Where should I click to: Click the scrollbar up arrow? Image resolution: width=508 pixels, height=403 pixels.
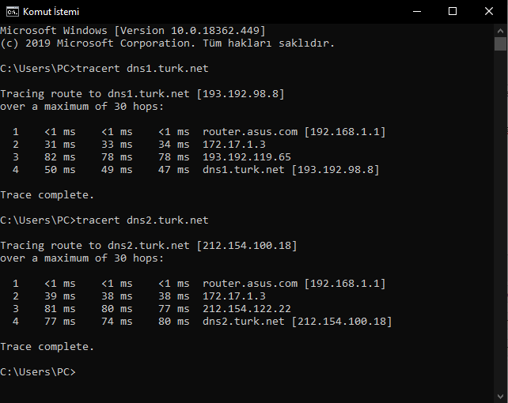[500, 31]
